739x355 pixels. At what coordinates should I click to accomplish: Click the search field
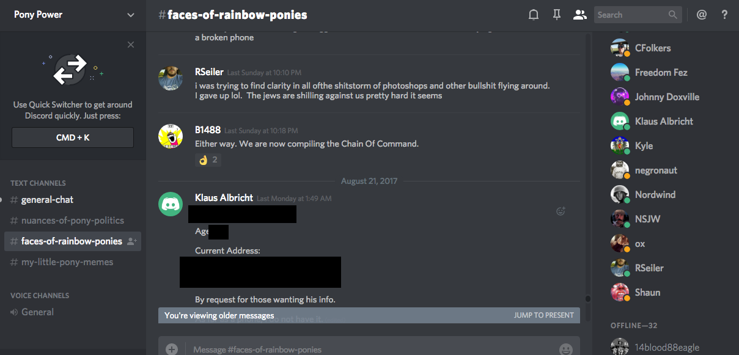(631, 15)
